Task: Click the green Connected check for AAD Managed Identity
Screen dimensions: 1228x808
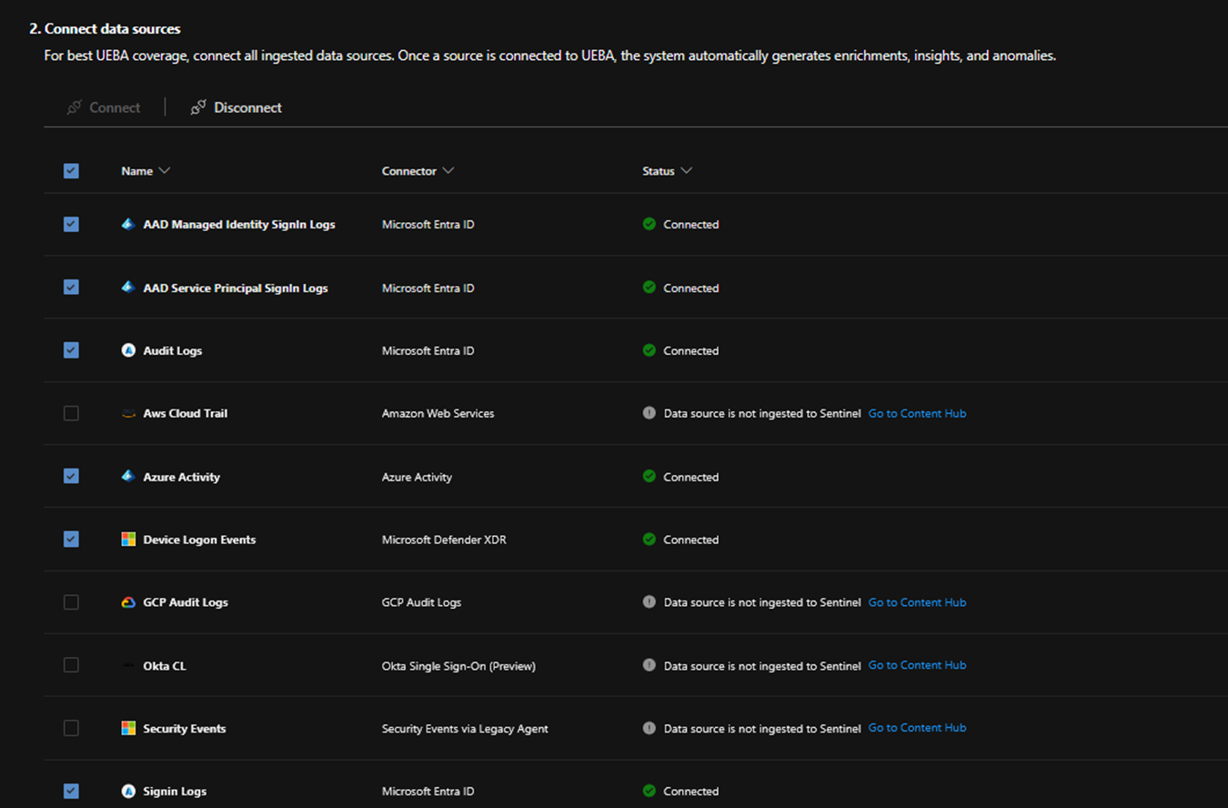Action: (x=649, y=224)
